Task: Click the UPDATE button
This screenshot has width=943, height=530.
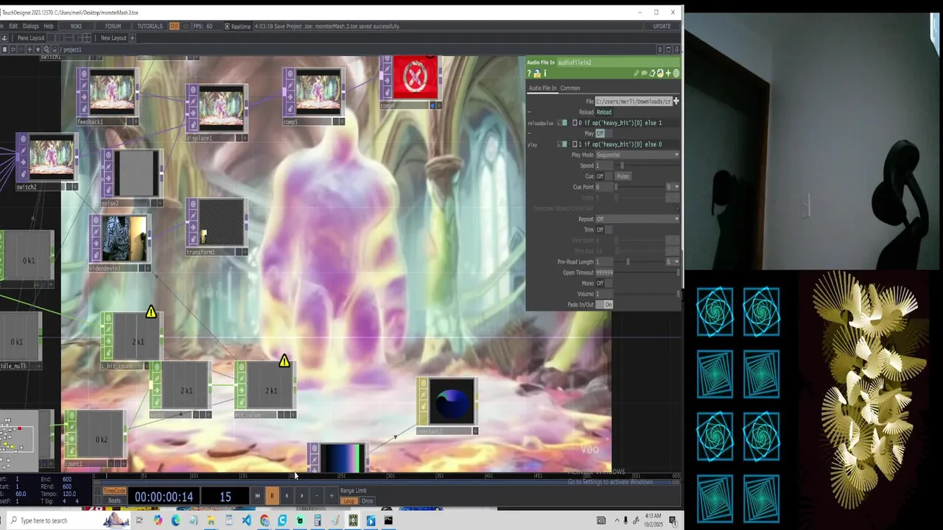Action: pyautogui.click(x=662, y=26)
